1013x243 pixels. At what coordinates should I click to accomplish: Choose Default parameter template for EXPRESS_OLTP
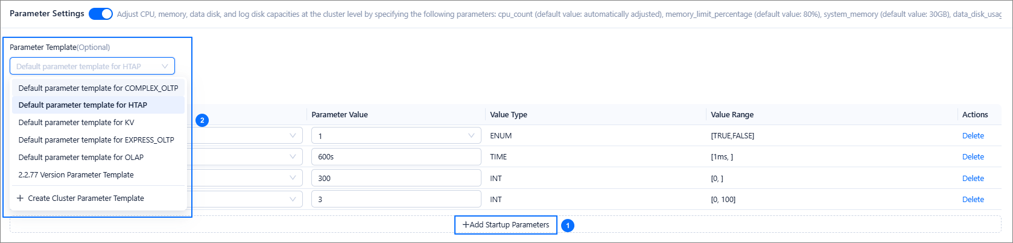(x=96, y=140)
